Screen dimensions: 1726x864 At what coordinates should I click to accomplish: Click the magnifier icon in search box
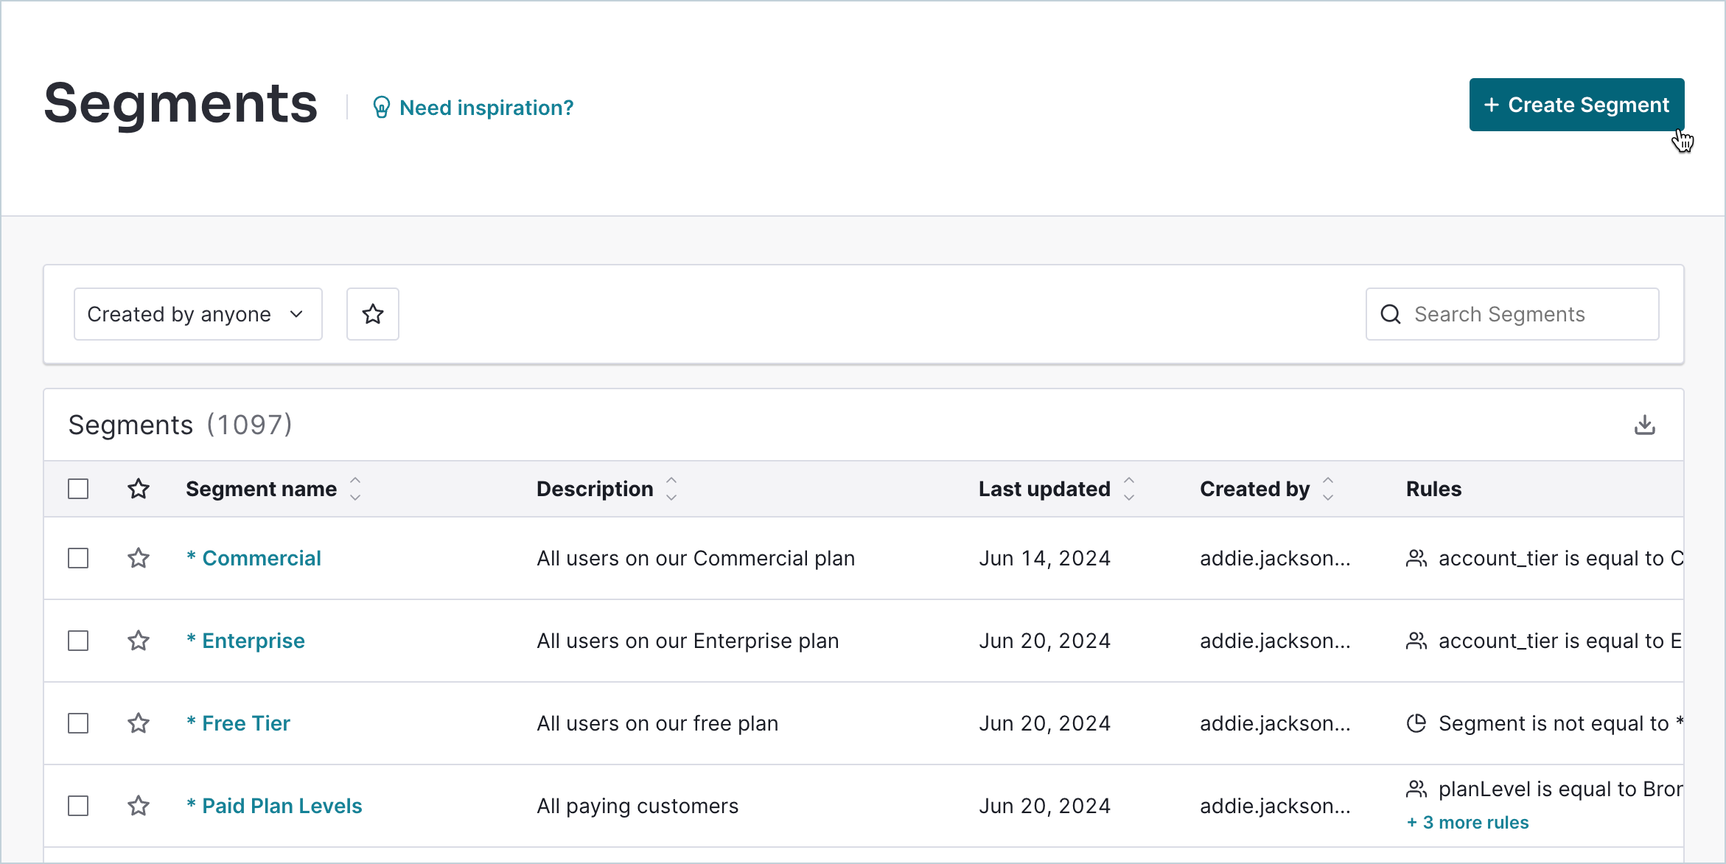[1390, 314]
